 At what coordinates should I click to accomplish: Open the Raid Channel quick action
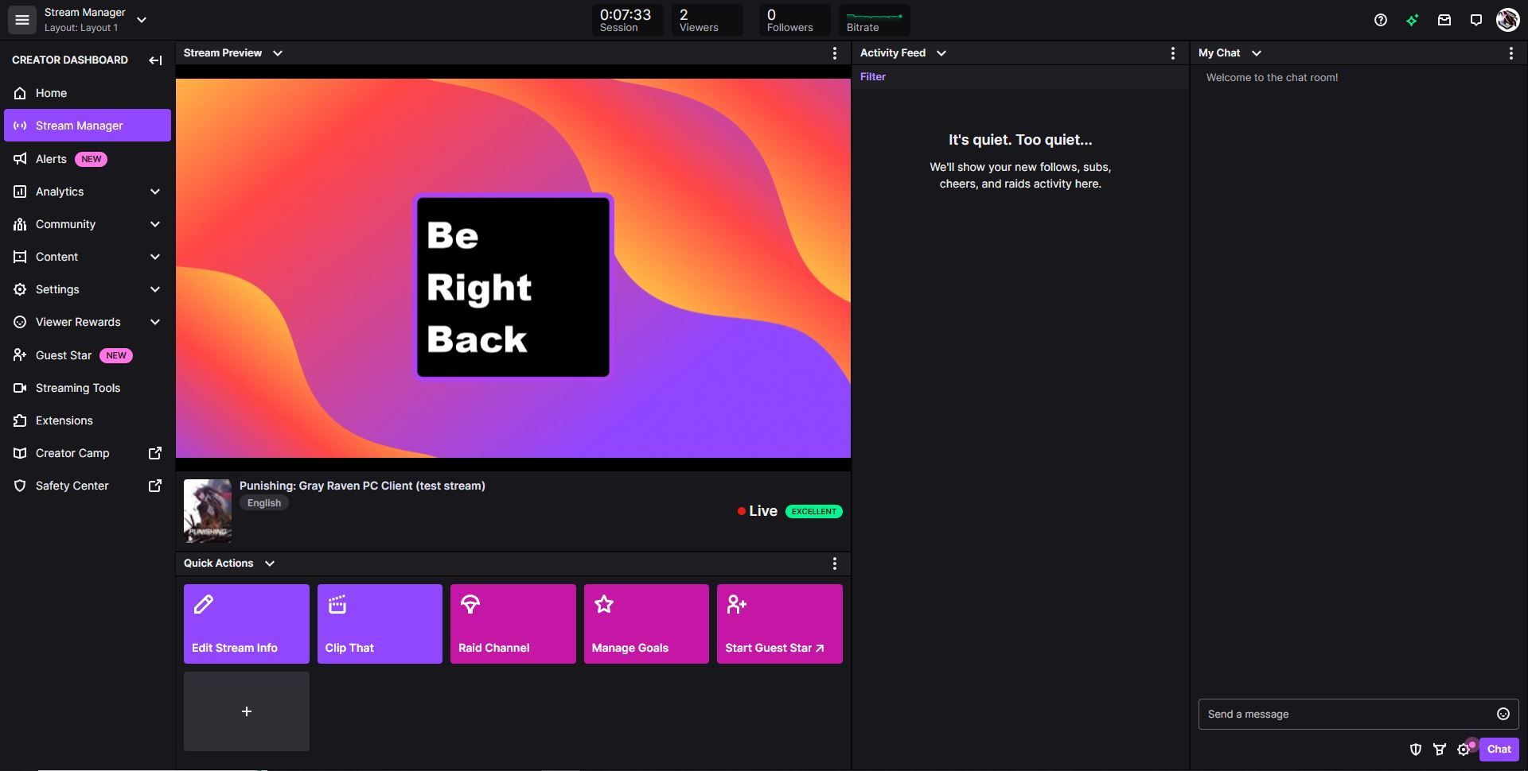click(512, 624)
